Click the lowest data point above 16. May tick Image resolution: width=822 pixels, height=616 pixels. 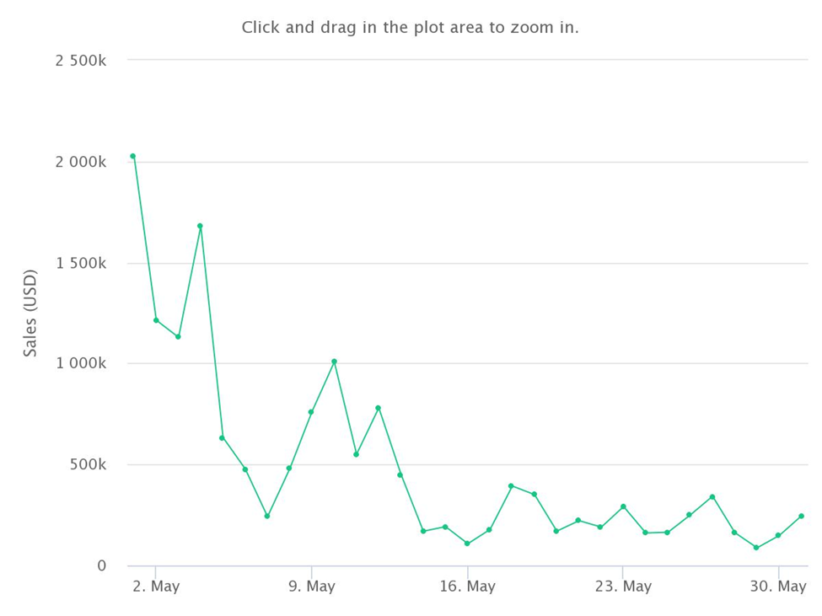[467, 544]
